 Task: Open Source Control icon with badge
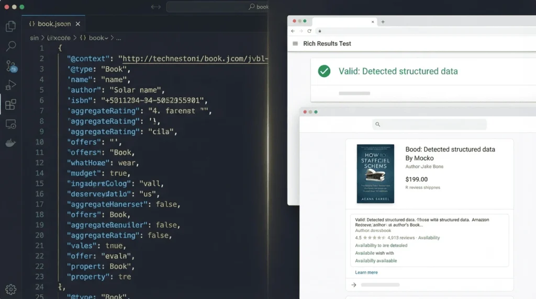click(11, 66)
